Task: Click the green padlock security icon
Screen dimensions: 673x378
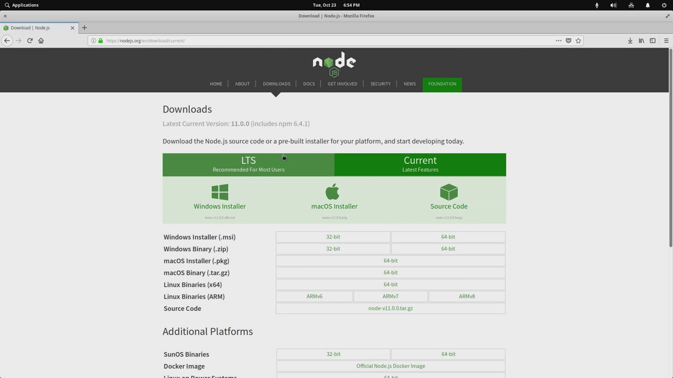Action: click(x=100, y=40)
